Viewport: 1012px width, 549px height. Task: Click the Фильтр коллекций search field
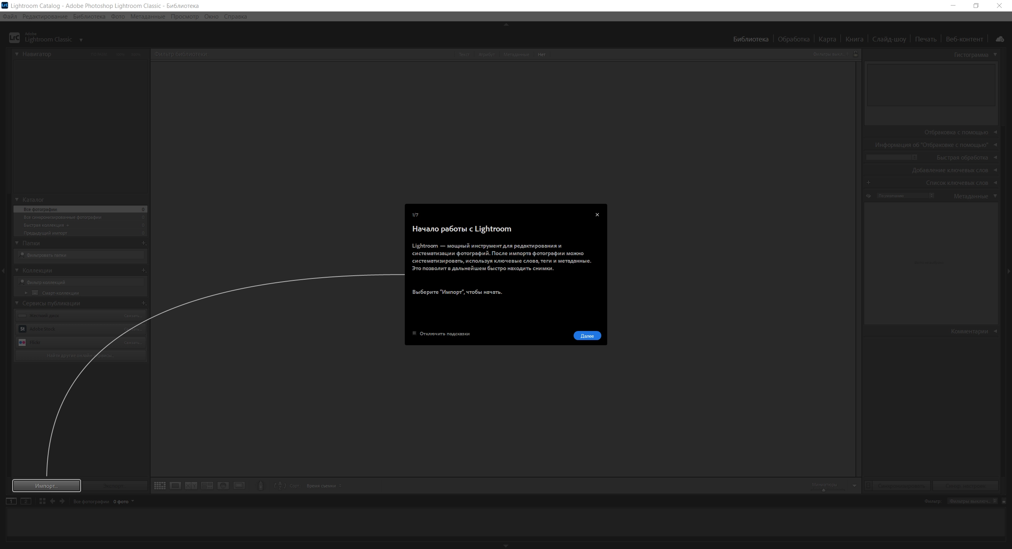tap(81, 282)
